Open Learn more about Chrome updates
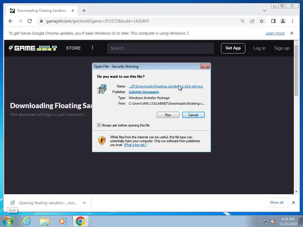The image size is (303, 227). 275,33
